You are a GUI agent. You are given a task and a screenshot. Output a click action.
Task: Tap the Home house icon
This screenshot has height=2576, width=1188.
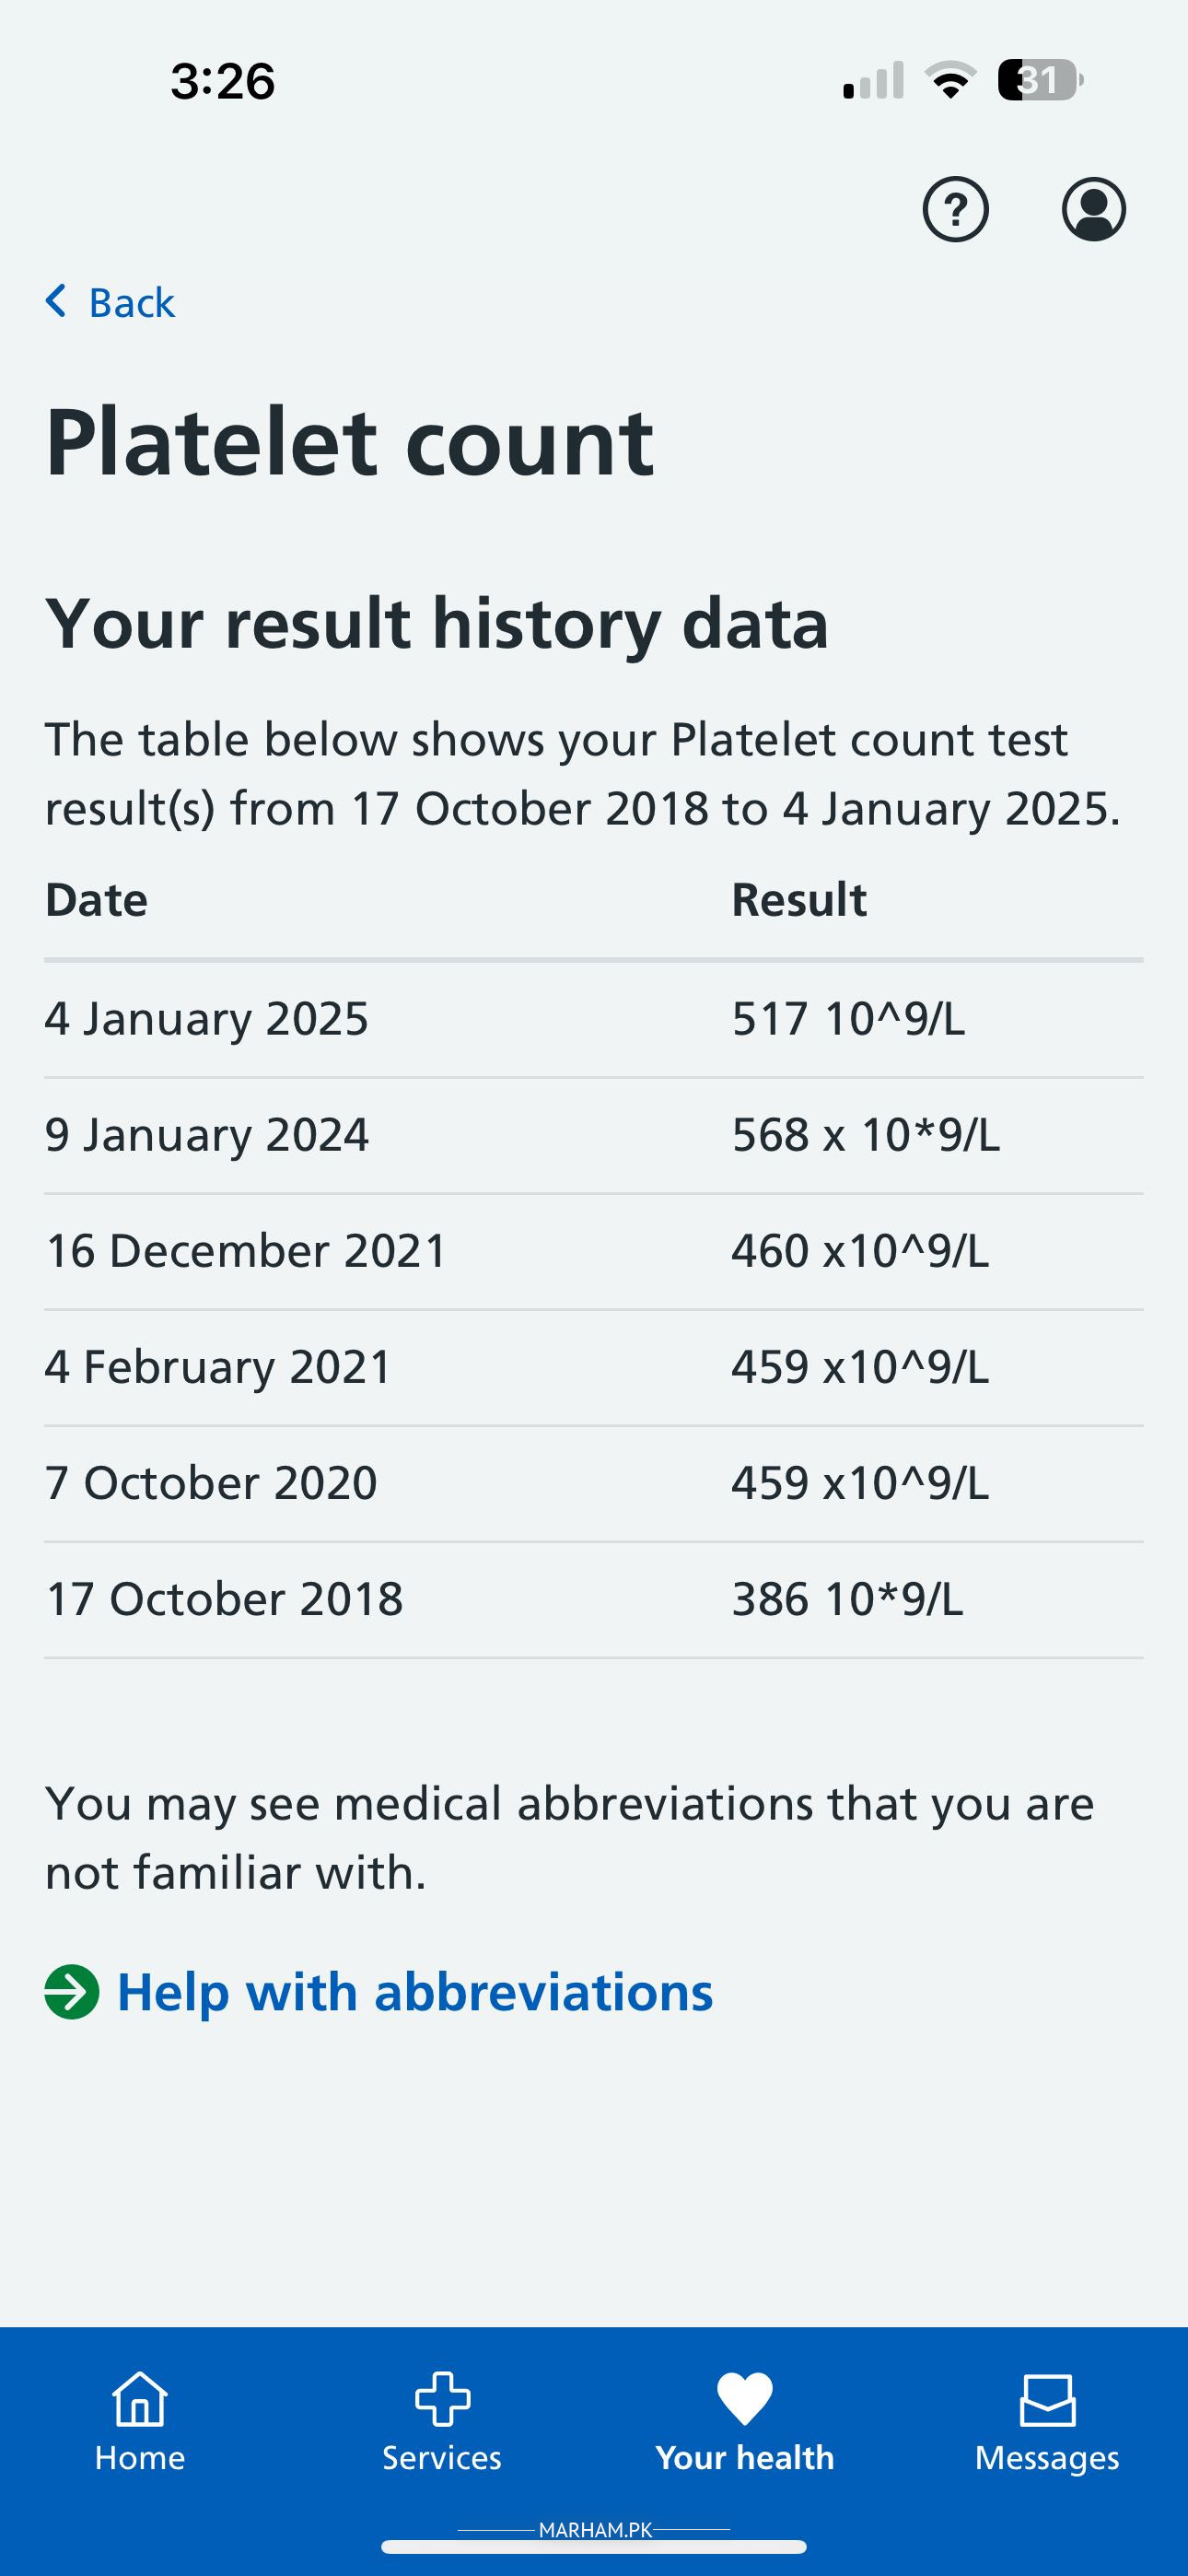coord(140,2399)
